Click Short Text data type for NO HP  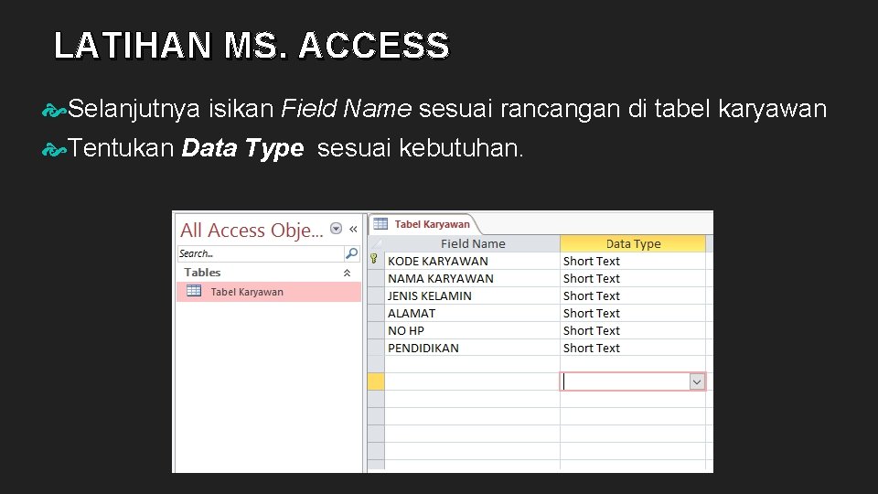coord(633,330)
